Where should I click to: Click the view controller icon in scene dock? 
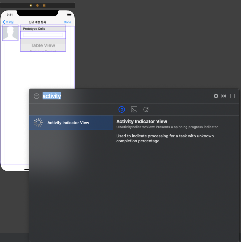pos(31,6)
